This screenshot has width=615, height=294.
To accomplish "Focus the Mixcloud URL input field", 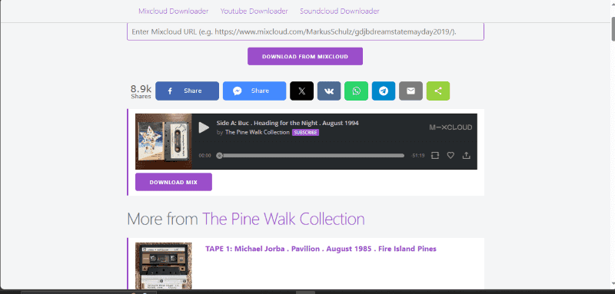I will coord(305,31).
